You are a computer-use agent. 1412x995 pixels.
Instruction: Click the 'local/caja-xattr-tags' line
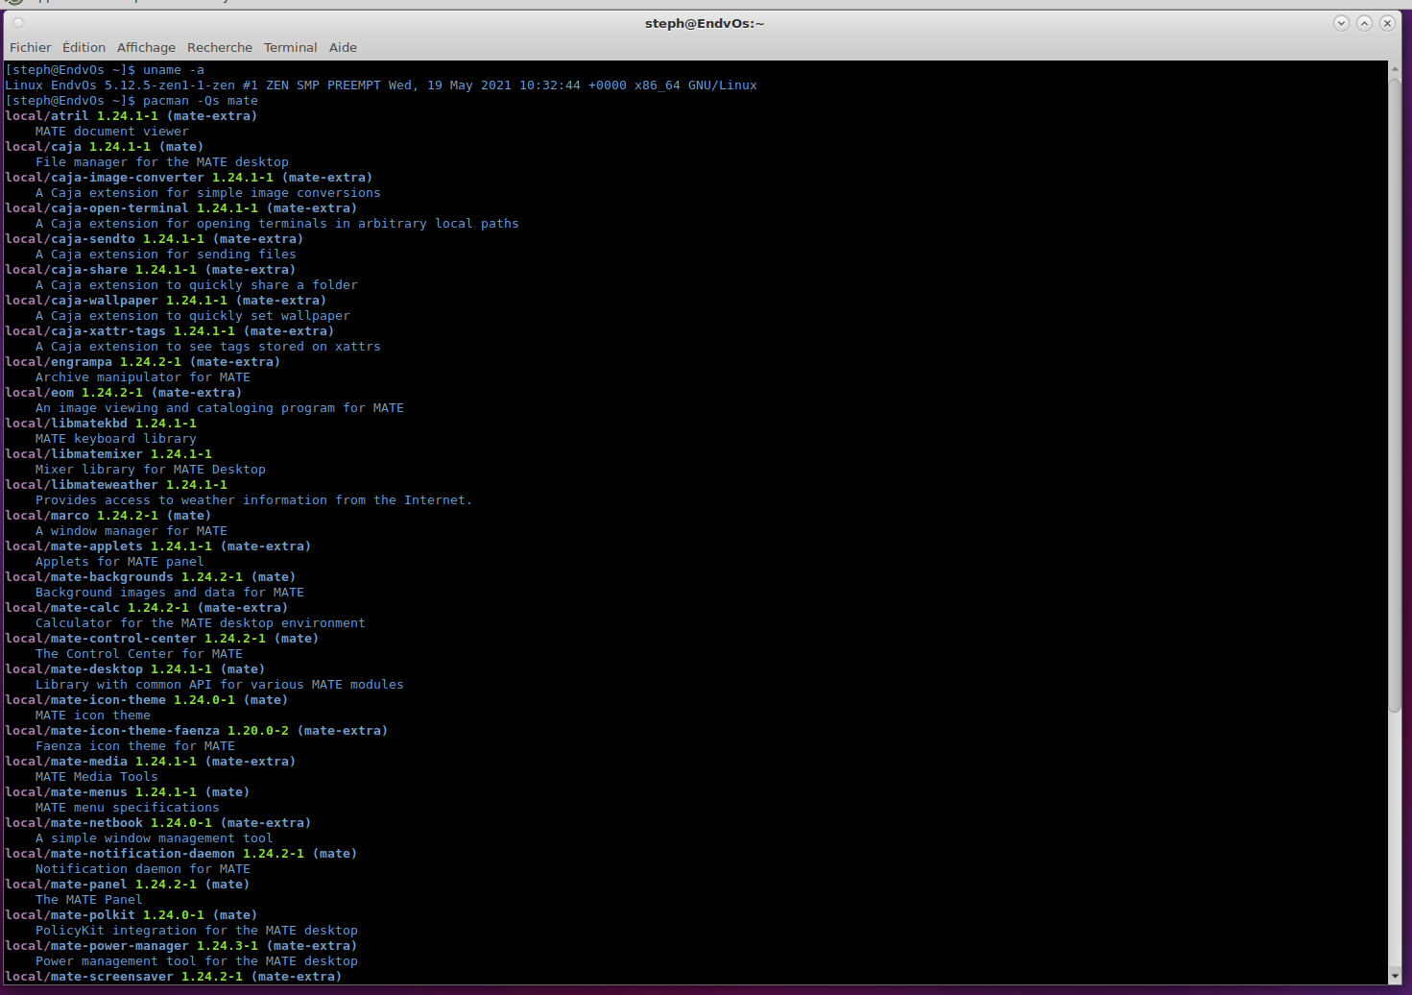[169, 331]
